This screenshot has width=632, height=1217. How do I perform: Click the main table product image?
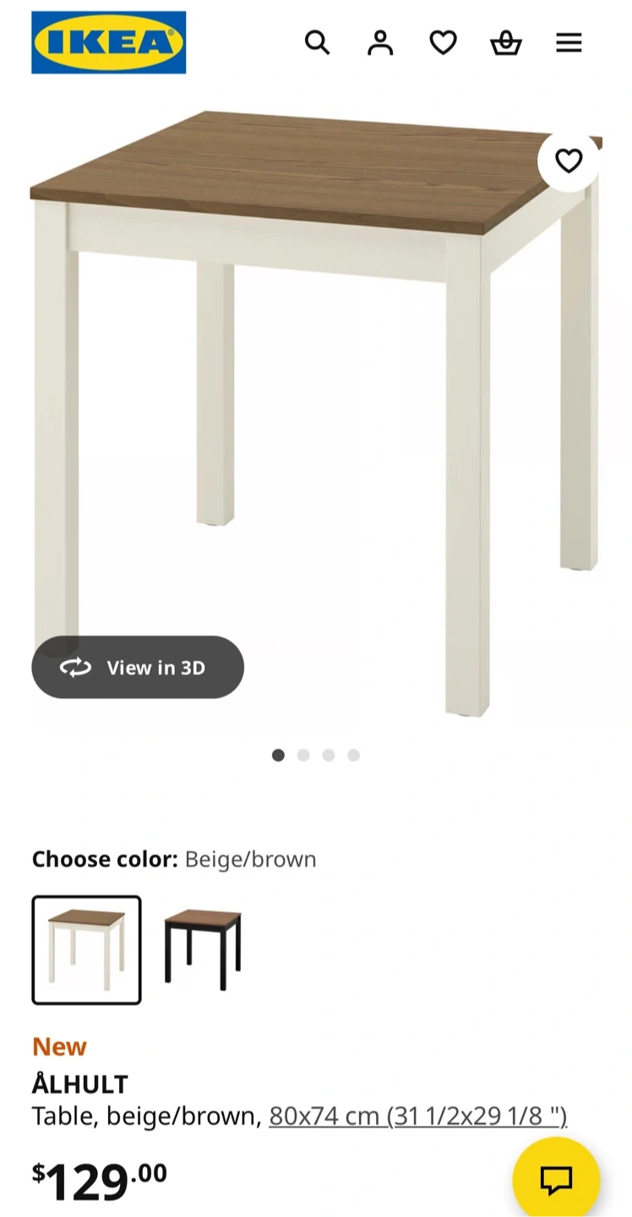(316, 406)
